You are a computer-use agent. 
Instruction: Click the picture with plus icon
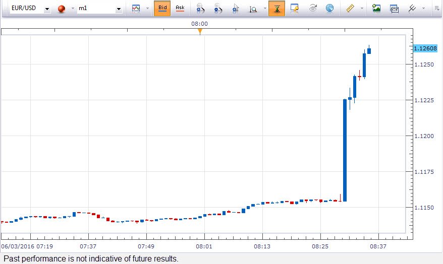pos(376,8)
